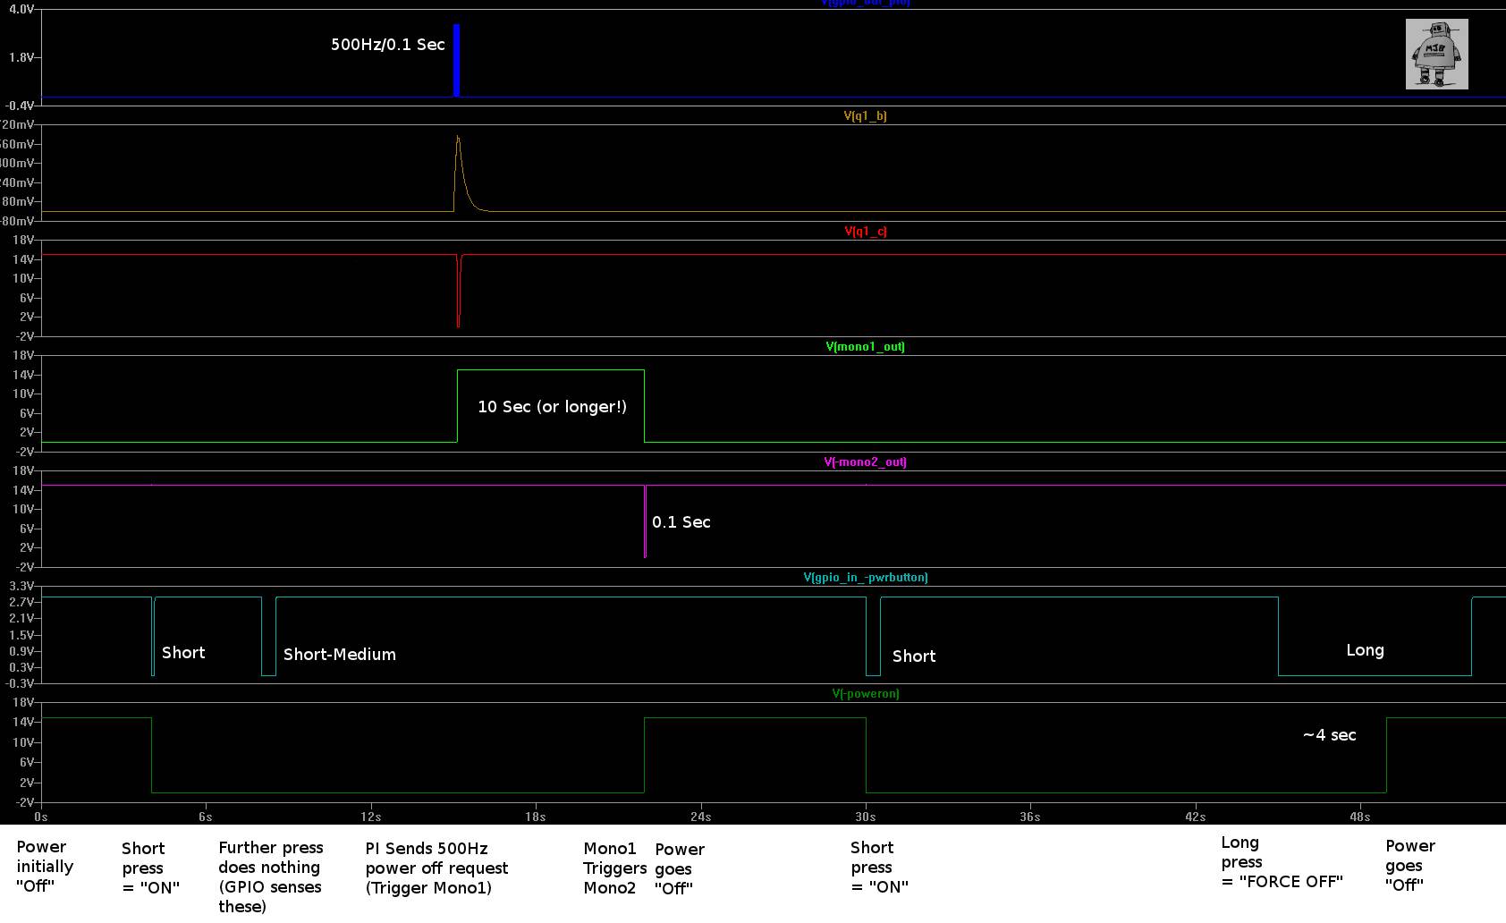Select the "Mono1 Triggers Mono2" caption
1506x923 pixels.
click(x=614, y=868)
